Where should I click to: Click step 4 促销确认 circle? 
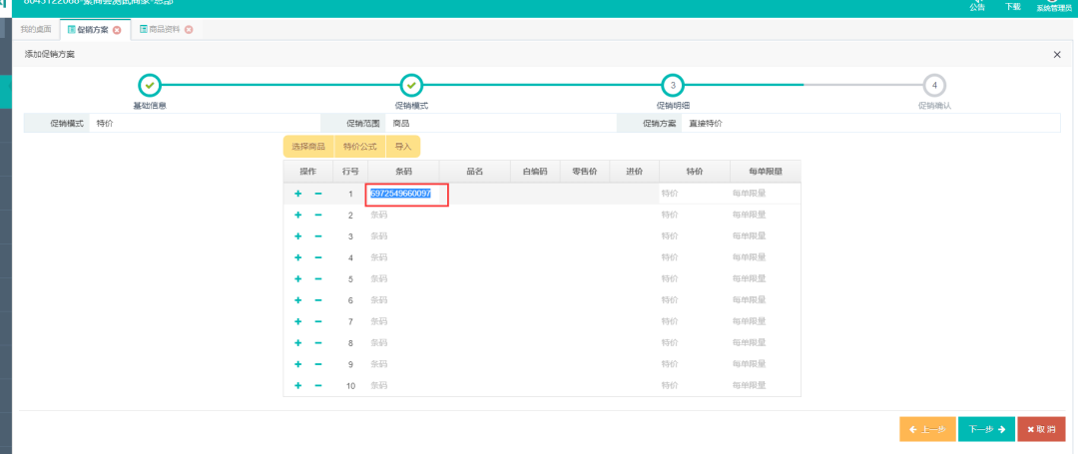934,86
